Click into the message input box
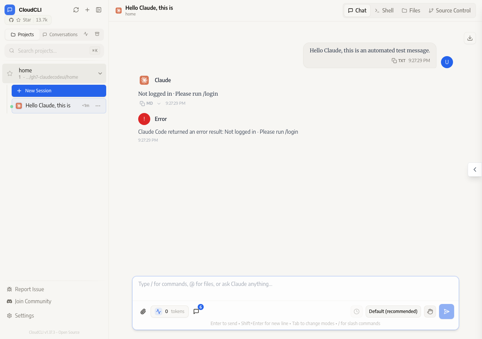Image resolution: width=482 pixels, height=339 pixels. pos(296,289)
